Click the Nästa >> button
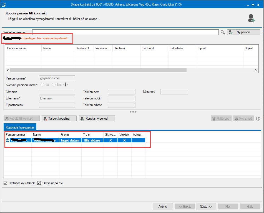 [x=206, y=206]
